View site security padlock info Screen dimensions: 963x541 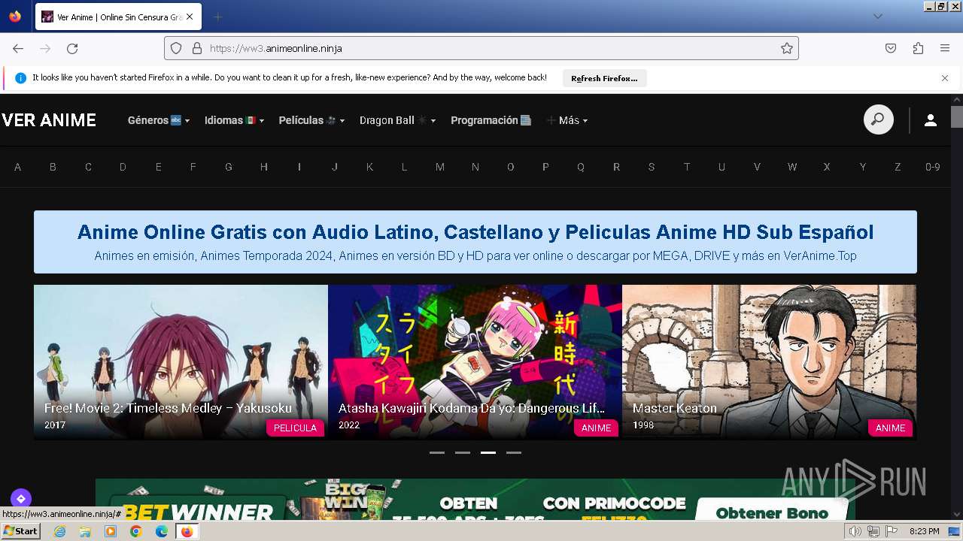point(197,48)
